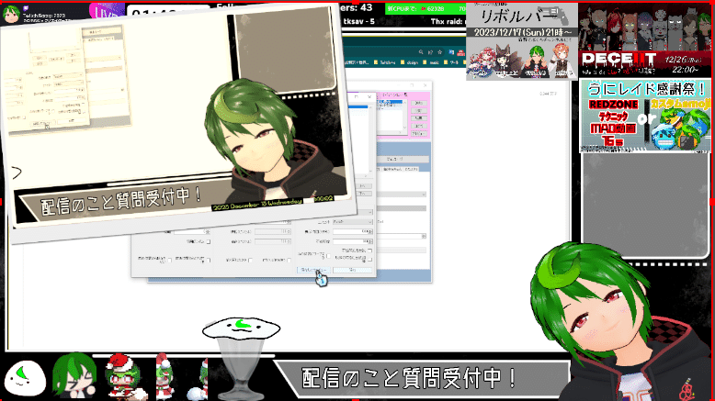Viewport: 715px width, 401px height.
Task: Click the blue extension icon in browser toolbar
Action: pos(451,52)
